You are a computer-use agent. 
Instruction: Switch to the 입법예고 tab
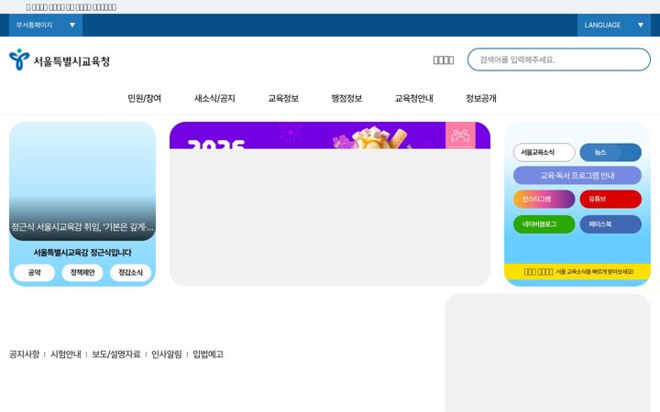[208, 354]
